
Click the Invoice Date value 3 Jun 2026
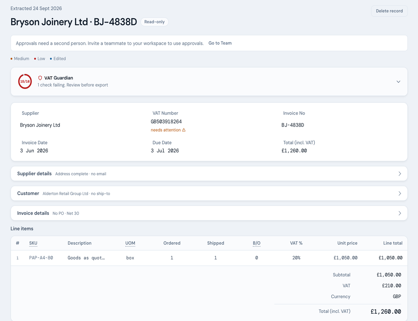pos(34,151)
